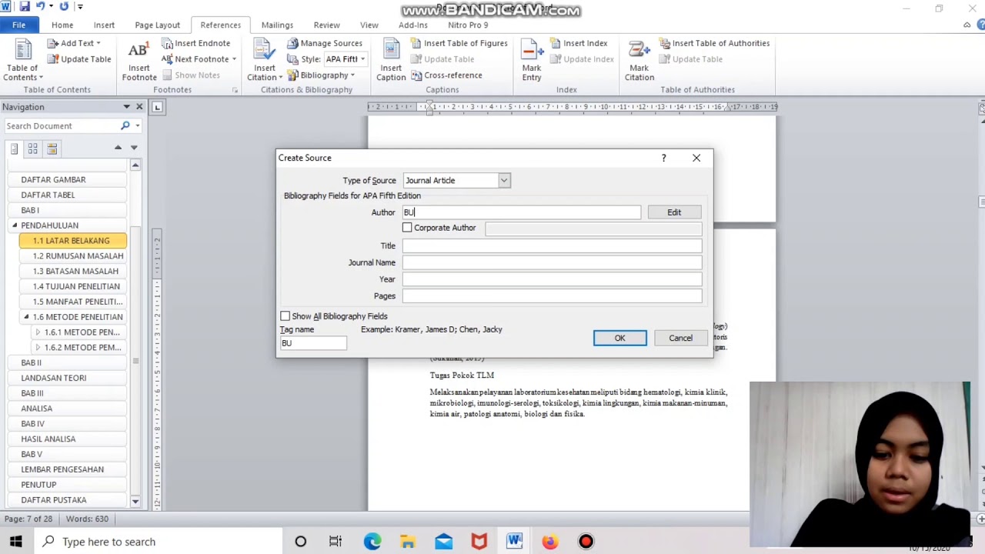Click the help question mark in Create Source
Viewport: 985px width, 554px height.
pos(663,158)
